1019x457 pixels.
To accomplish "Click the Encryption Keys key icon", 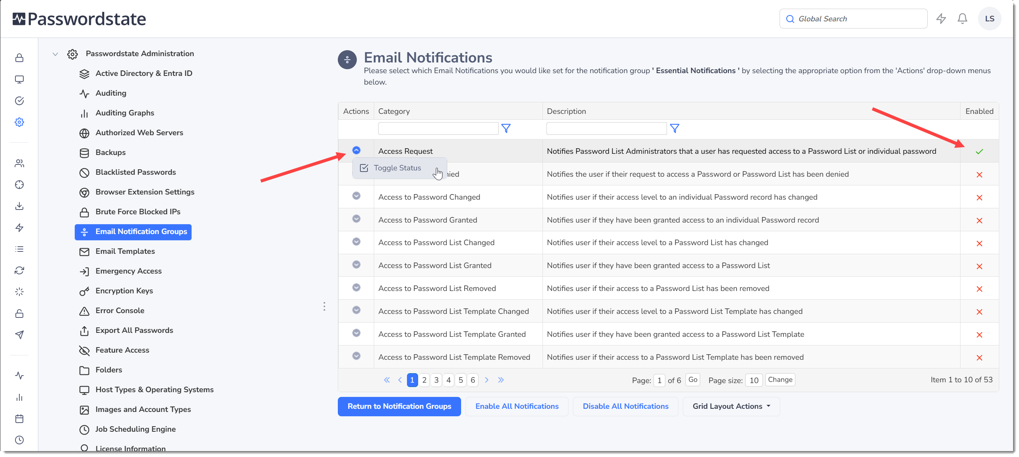I will pyautogui.click(x=84, y=291).
